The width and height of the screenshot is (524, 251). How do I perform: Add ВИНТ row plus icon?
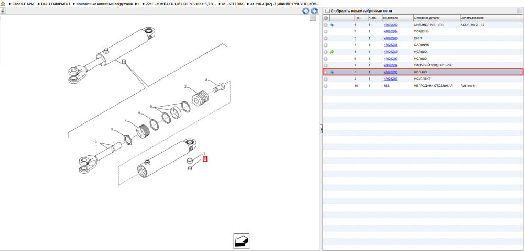[x=326, y=38]
